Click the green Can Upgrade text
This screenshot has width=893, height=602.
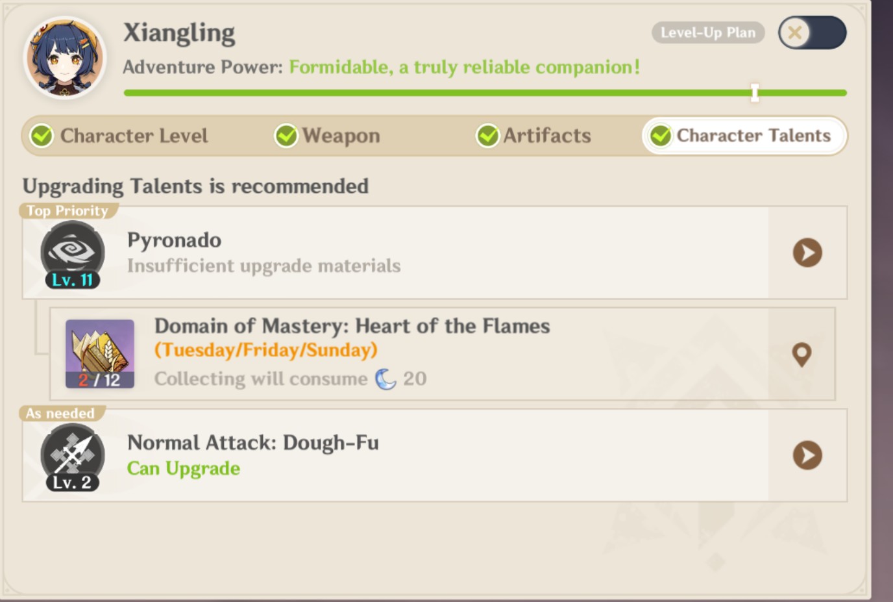[x=184, y=468]
